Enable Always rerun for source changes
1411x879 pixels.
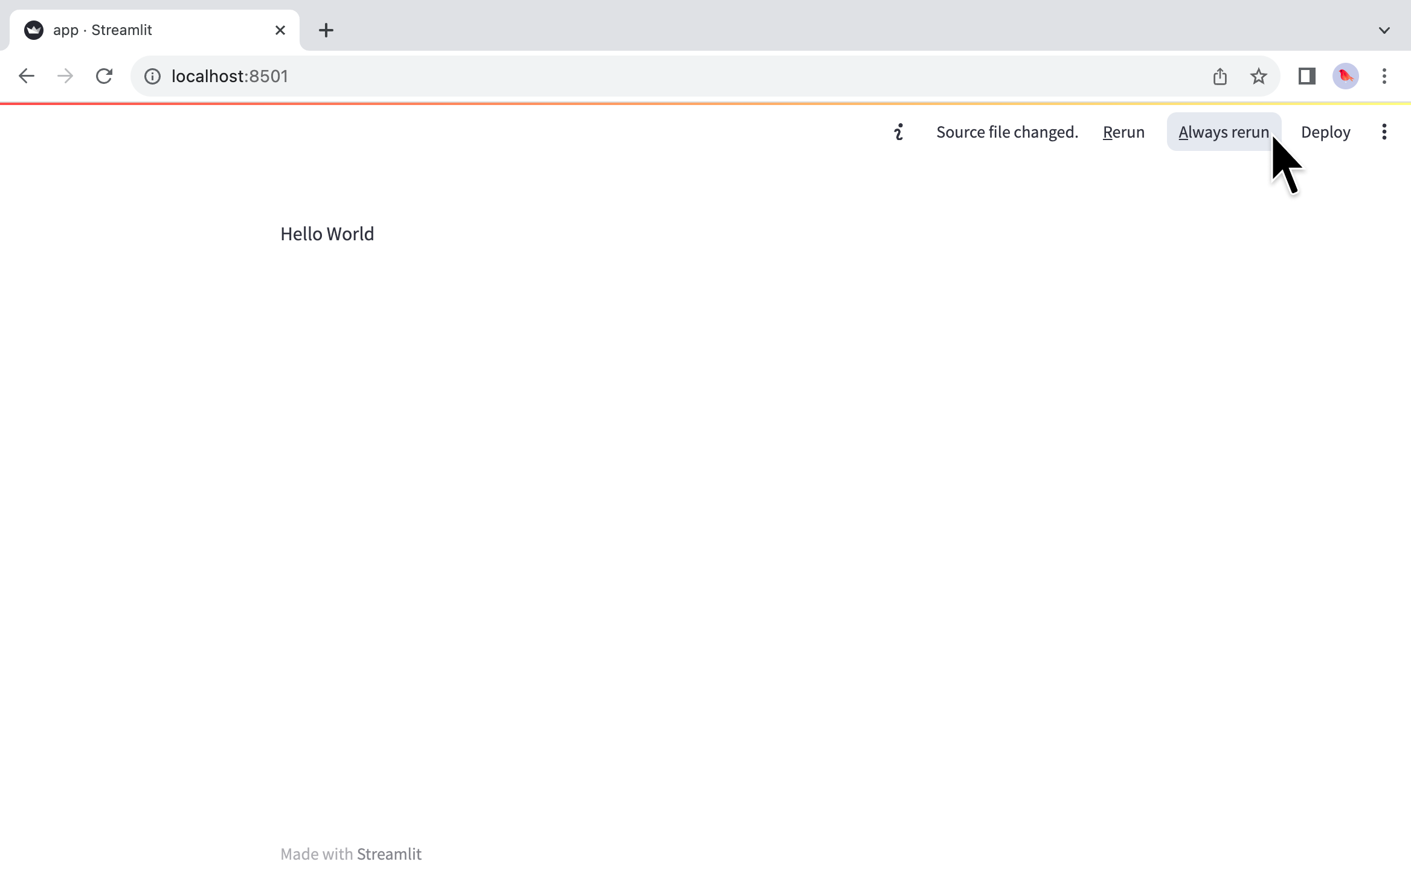click(x=1224, y=132)
